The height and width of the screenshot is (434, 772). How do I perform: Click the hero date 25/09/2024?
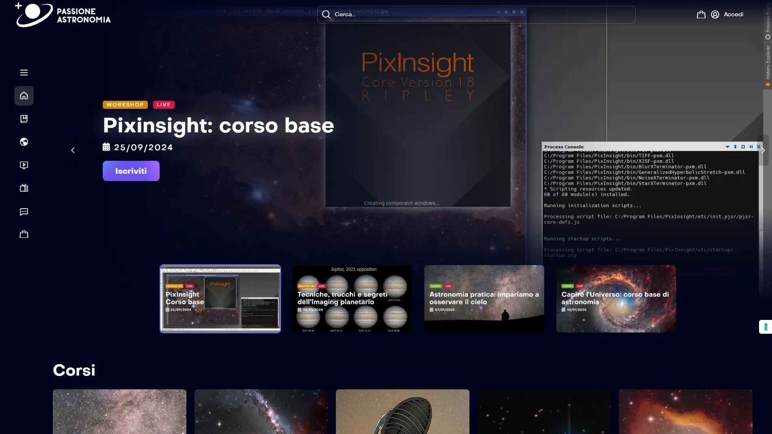pyautogui.click(x=143, y=147)
